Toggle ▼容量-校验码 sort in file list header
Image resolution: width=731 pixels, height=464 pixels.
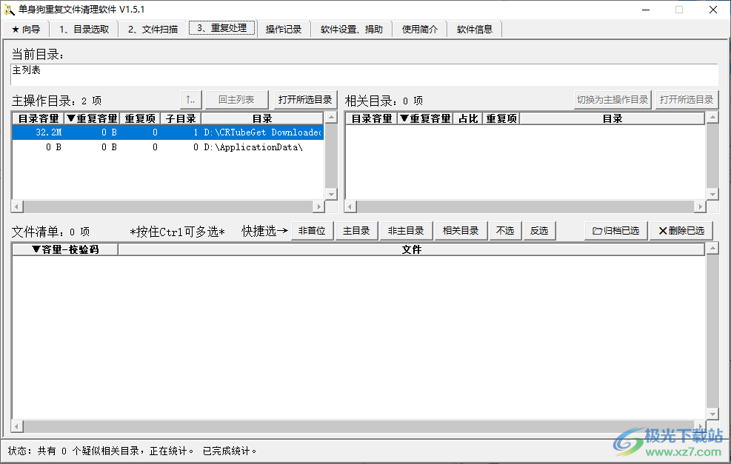point(63,249)
